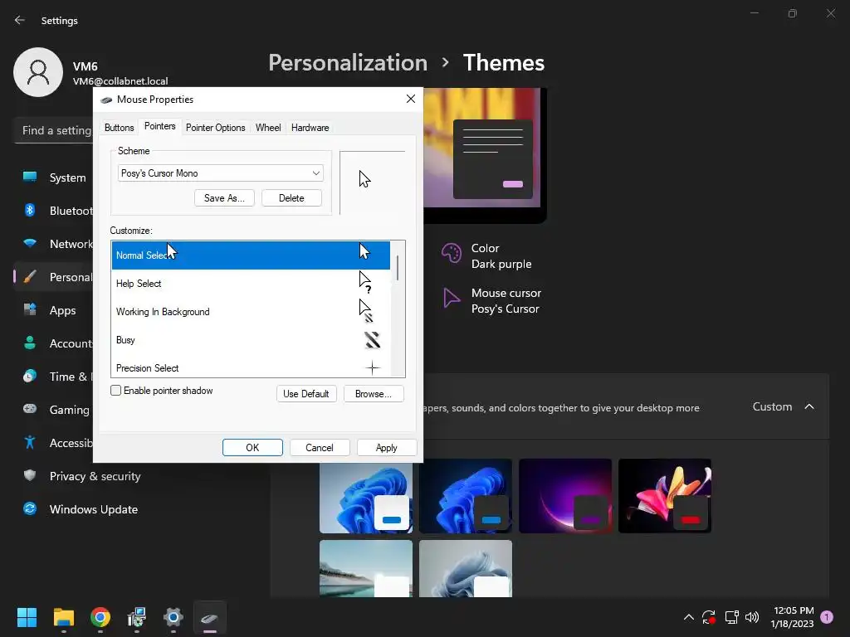Screen dimensions: 850x637
Task: Choose the gray swirl theme thumbnail
Action: [466, 568]
